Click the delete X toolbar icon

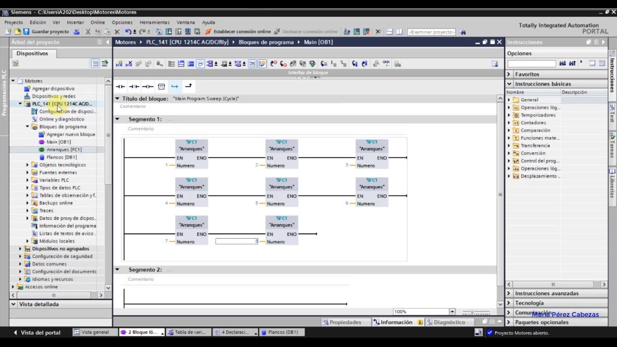[x=117, y=32]
